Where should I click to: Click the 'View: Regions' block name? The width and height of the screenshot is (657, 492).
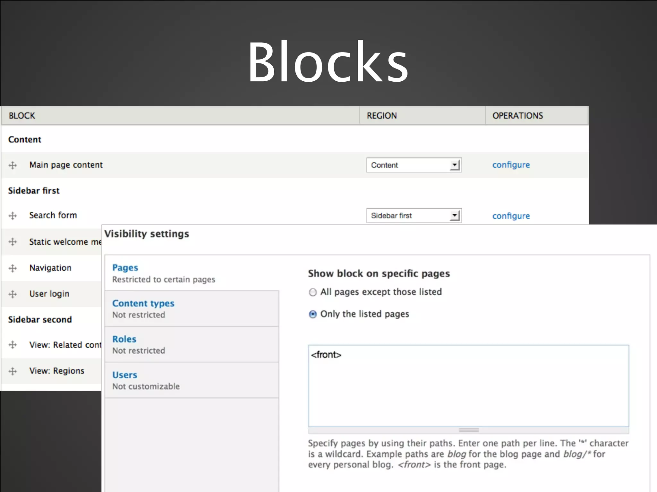click(x=57, y=371)
